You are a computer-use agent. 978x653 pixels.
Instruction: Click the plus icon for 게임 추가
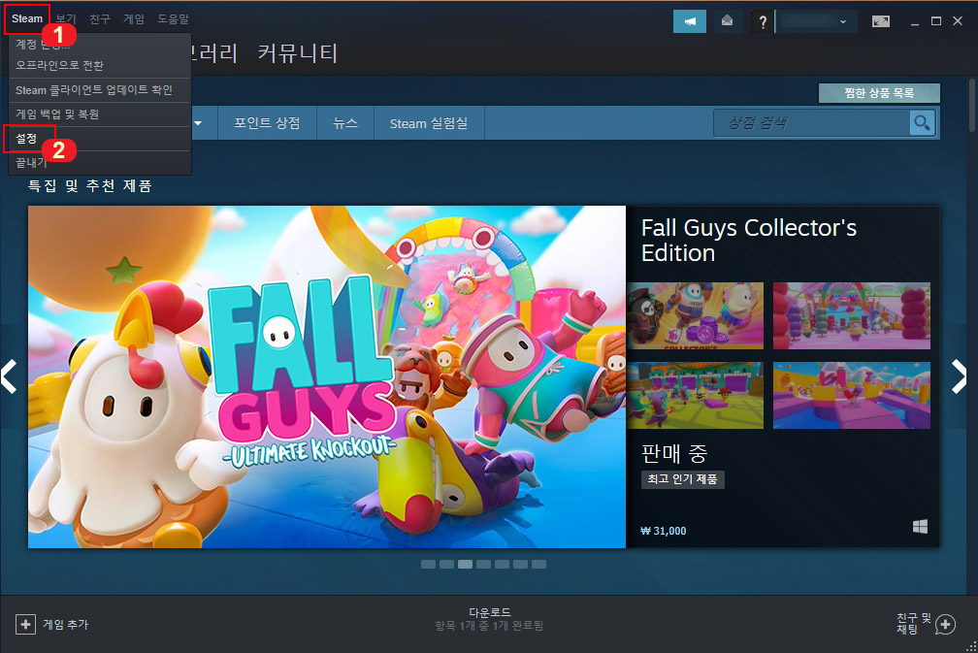pyautogui.click(x=25, y=624)
